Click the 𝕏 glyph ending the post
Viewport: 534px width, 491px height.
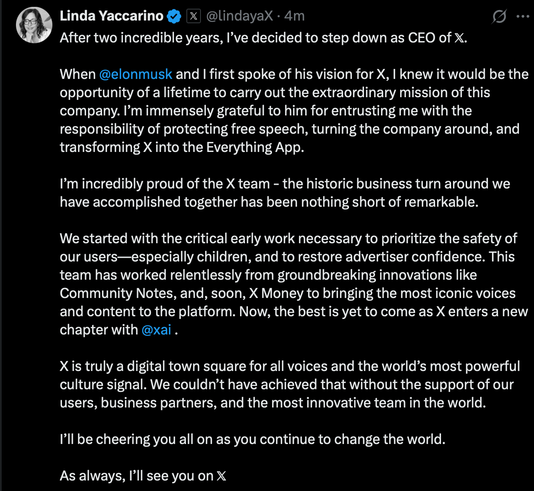pyautogui.click(x=221, y=476)
